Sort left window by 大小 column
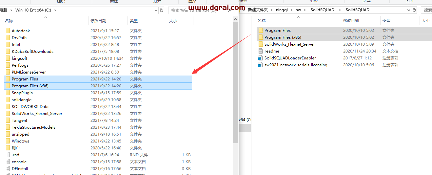The height and width of the screenshot is (175, 432). [x=173, y=21]
